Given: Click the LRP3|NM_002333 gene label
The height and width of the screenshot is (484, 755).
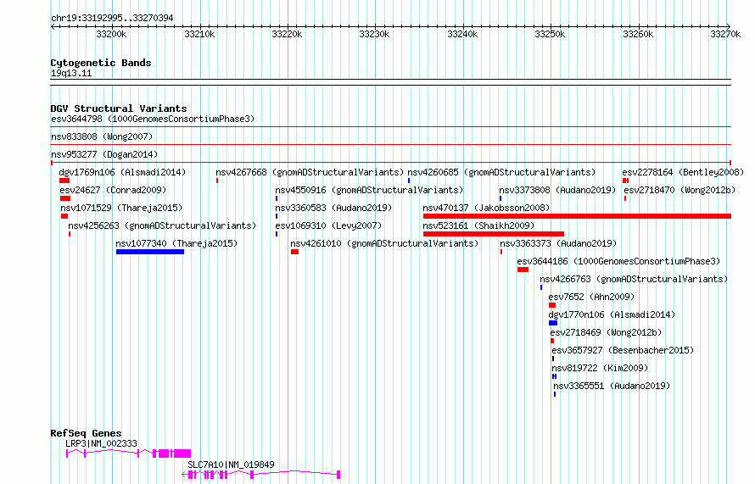Looking at the screenshot, I should tap(102, 443).
